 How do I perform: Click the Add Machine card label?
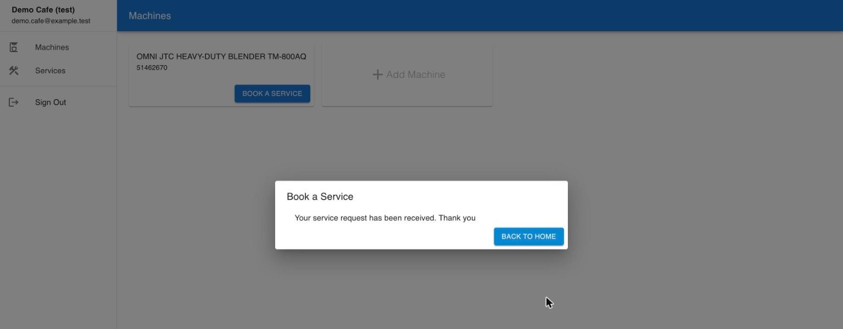[x=415, y=75]
